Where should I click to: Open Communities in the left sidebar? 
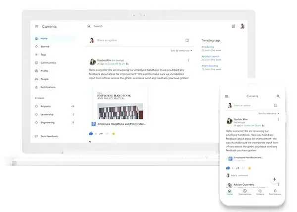coord(36,63)
